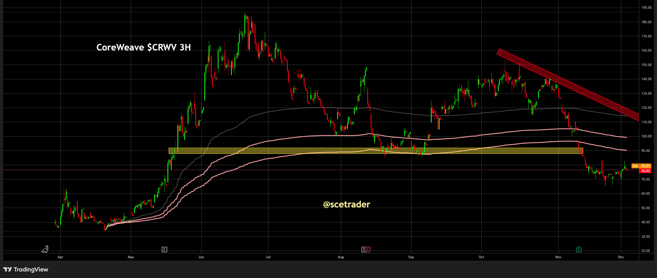Open the gray earnings marker after May
Screen dimensions: 657x278
point(164,249)
